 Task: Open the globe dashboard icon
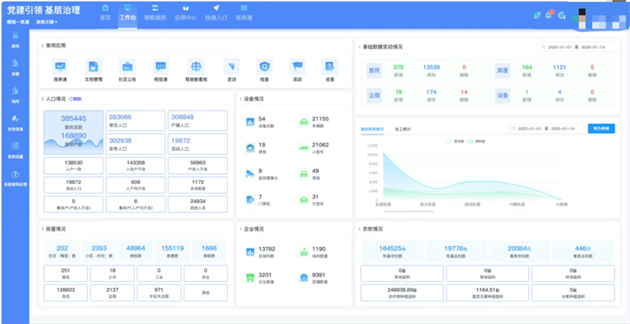[196, 66]
